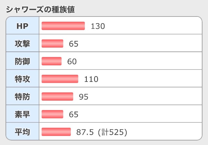Click the シャワーズの種族値 heading
The height and width of the screenshot is (145, 208).
coord(40,9)
